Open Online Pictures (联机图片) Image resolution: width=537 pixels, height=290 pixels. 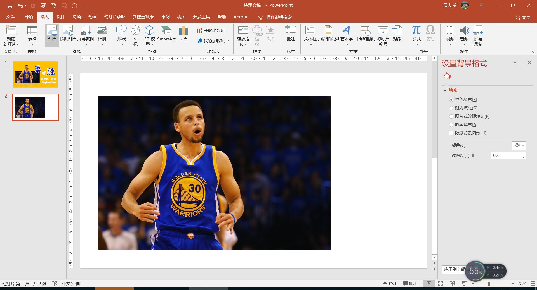[68, 33]
